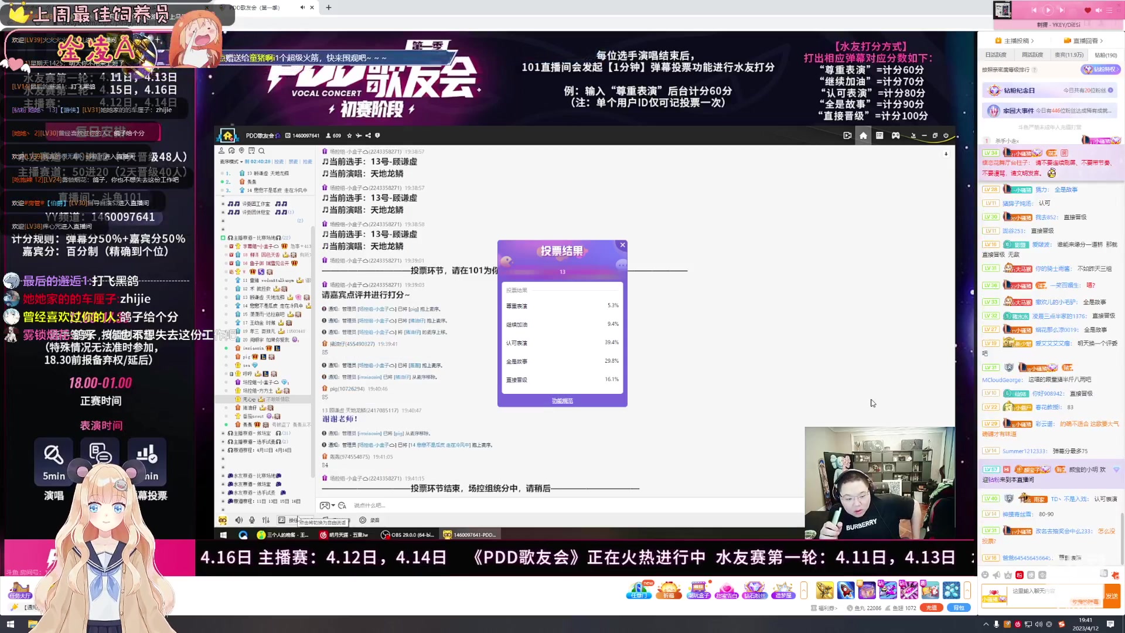Show hidden system tray icons
This screenshot has width=1125, height=633.
click(x=986, y=624)
